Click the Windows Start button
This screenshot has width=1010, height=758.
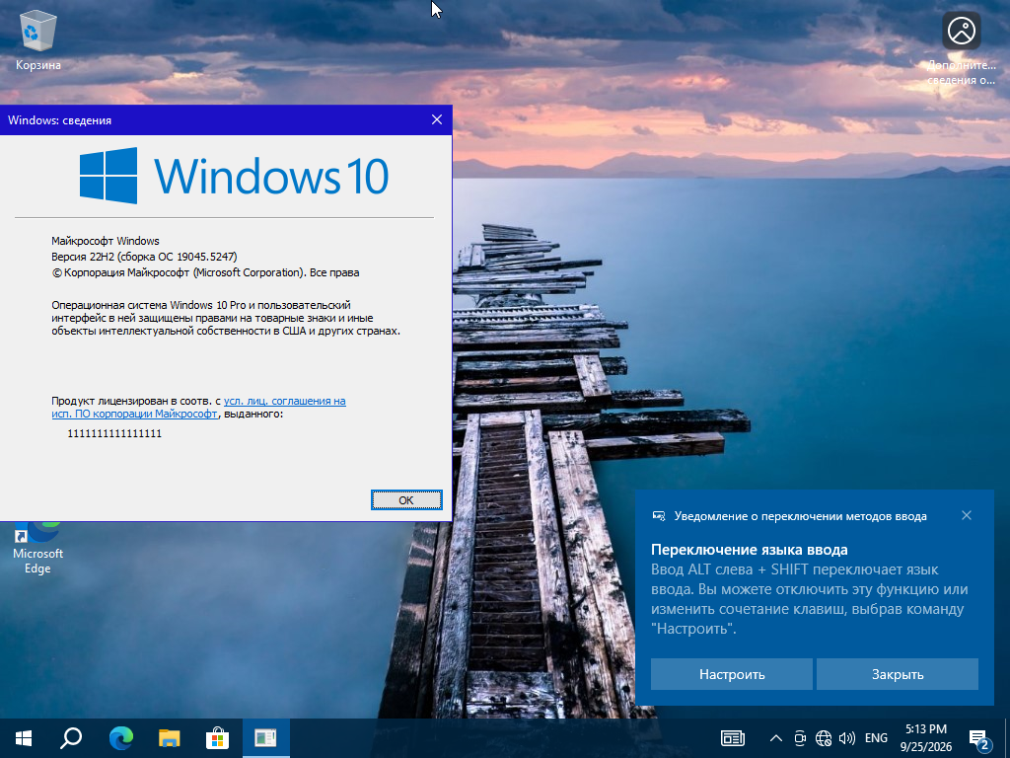point(24,738)
